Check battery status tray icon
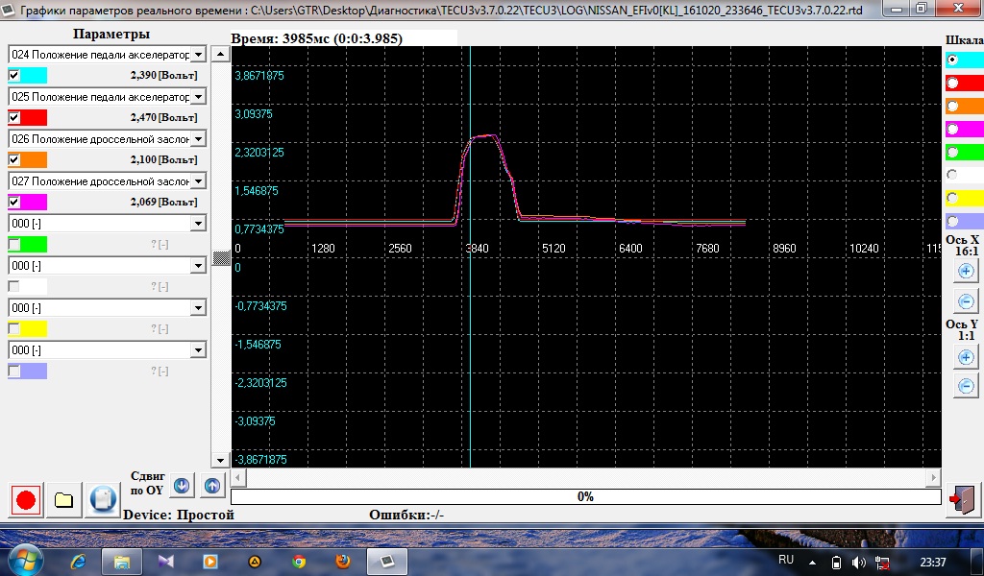 pyautogui.click(x=836, y=563)
